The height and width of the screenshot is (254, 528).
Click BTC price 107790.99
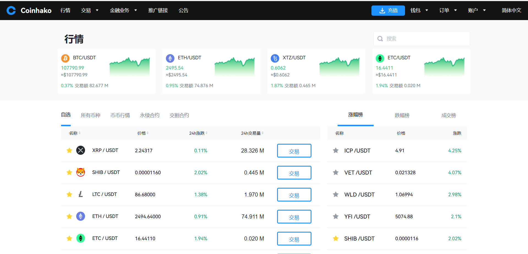click(x=72, y=68)
